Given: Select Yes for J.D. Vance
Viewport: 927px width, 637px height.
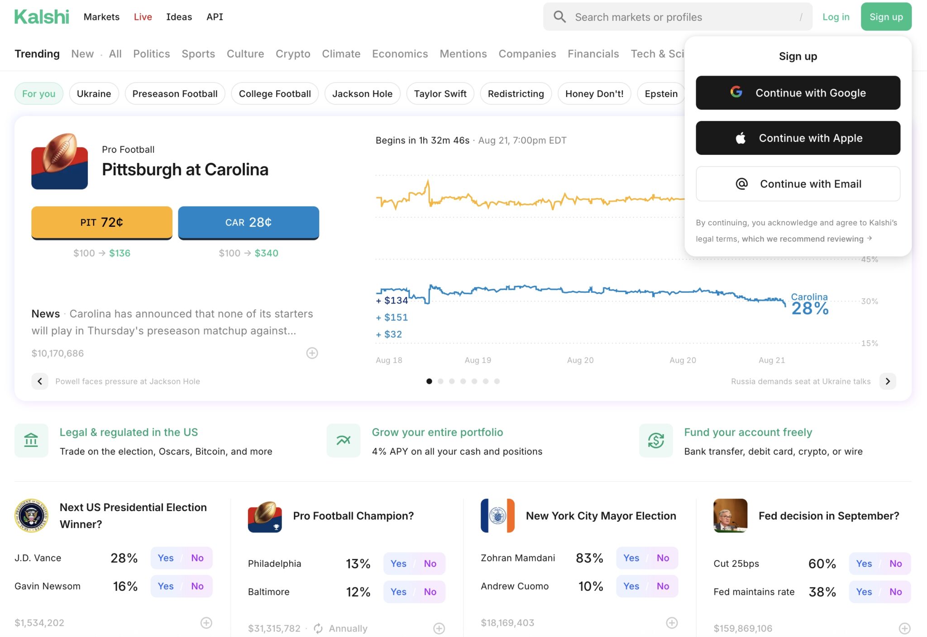Looking at the screenshot, I should click(x=166, y=558).
